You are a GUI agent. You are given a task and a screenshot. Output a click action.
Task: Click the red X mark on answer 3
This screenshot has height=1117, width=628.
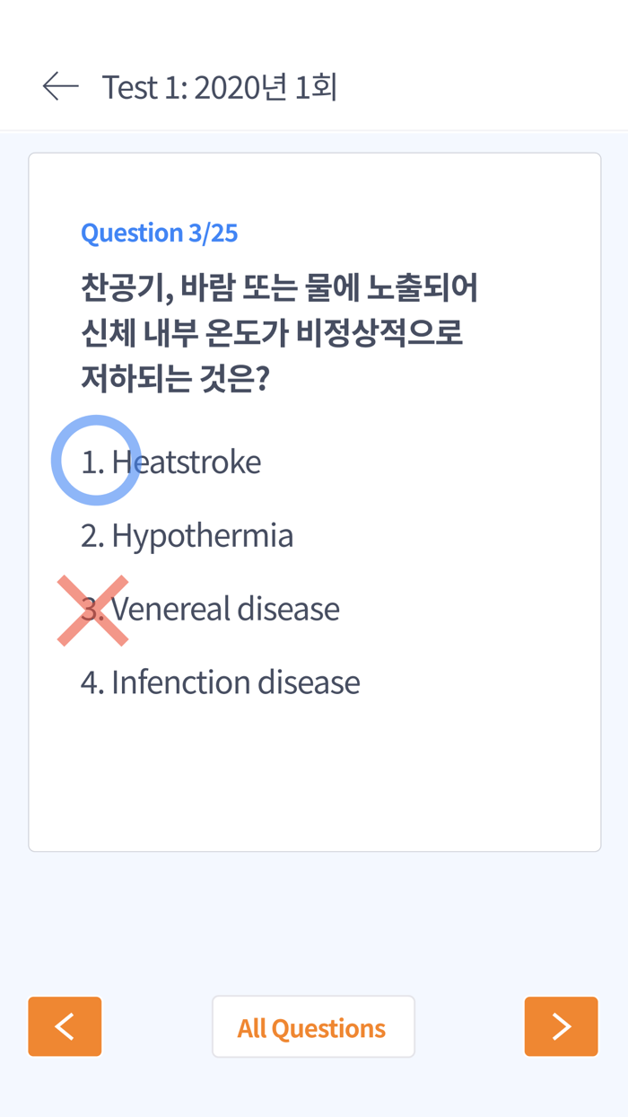coord(93,610)
